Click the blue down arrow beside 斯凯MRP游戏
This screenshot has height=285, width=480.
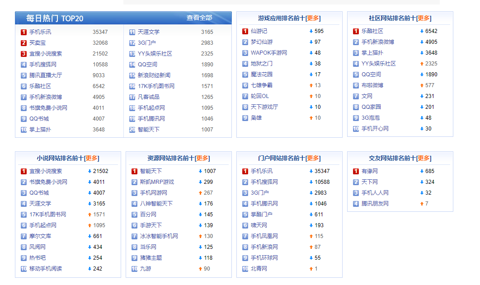[x=200, y=182]
